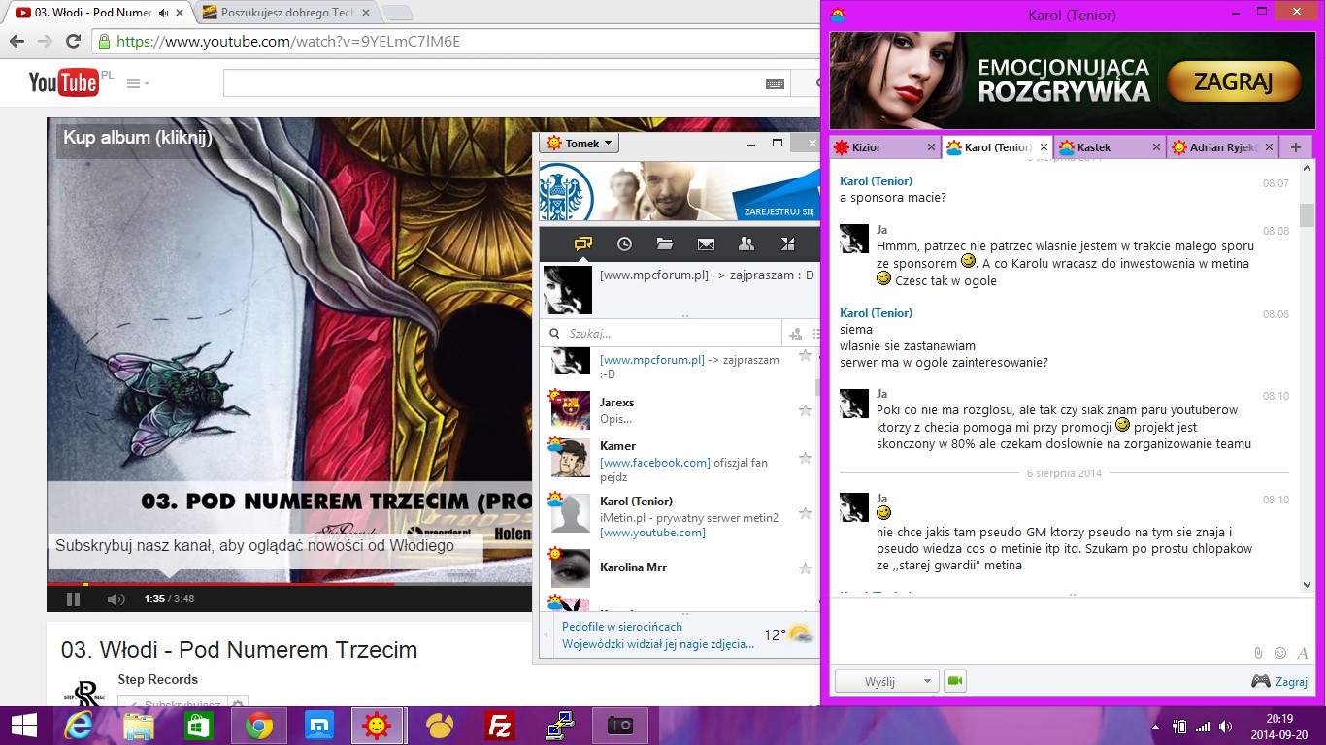Viewport: 1326px width, 745px height.
Task: Click the last icon in Gadu-Gadu dark toolbar
Action: click(788, 243)
